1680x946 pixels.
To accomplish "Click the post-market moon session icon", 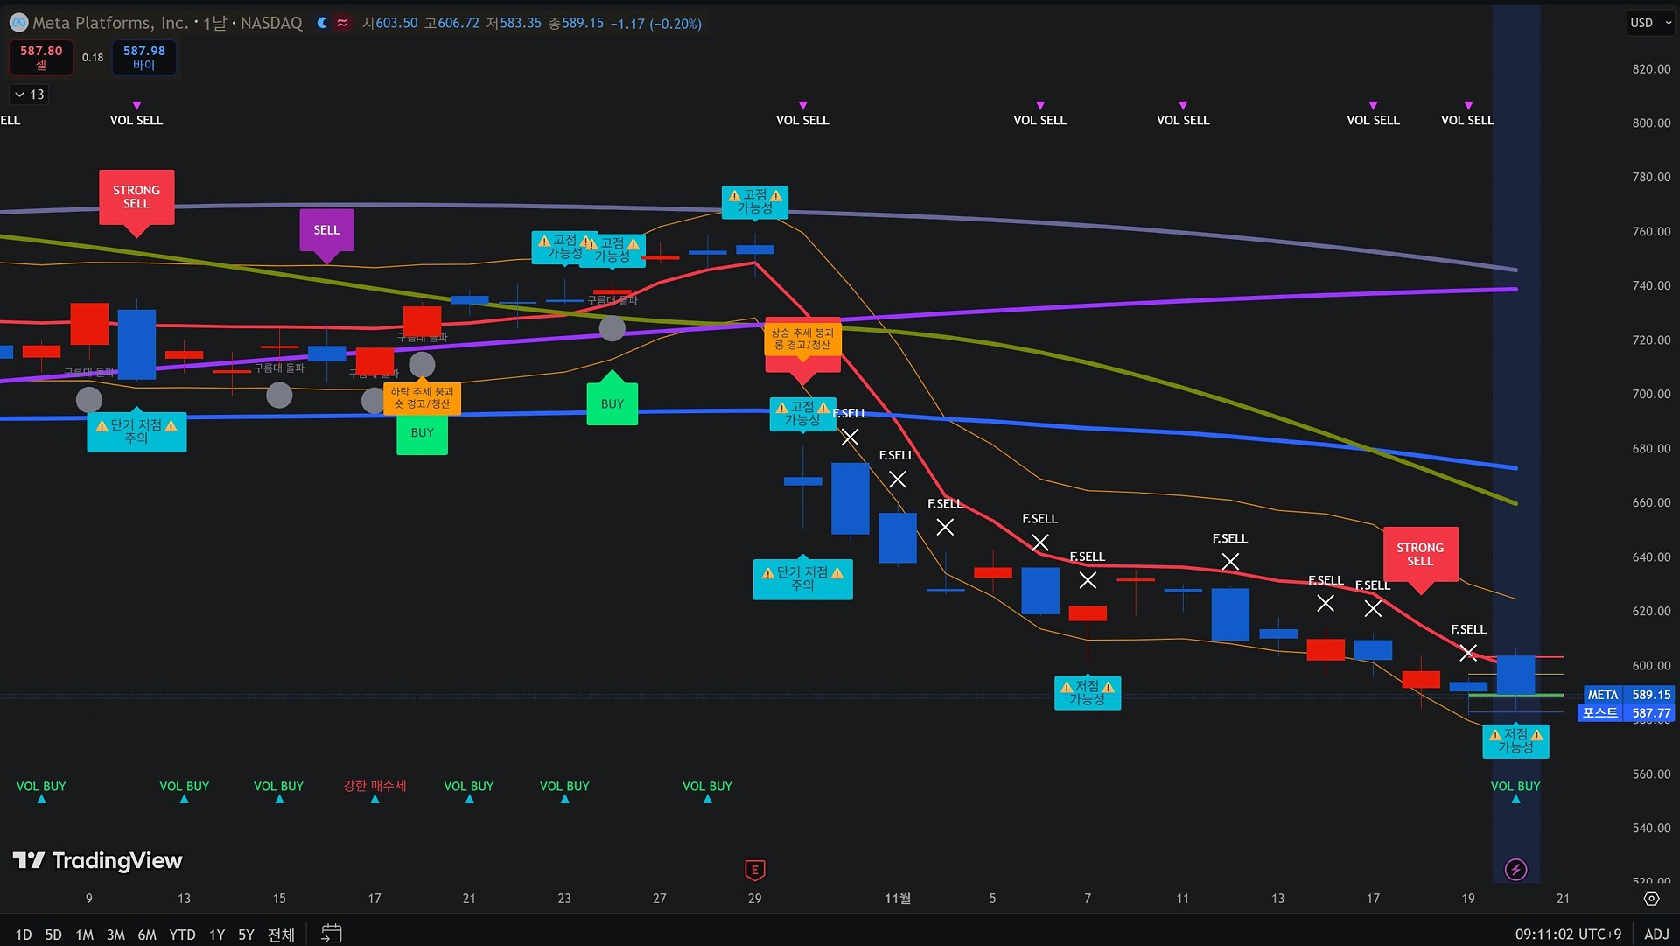I will [x=322, y=23].
